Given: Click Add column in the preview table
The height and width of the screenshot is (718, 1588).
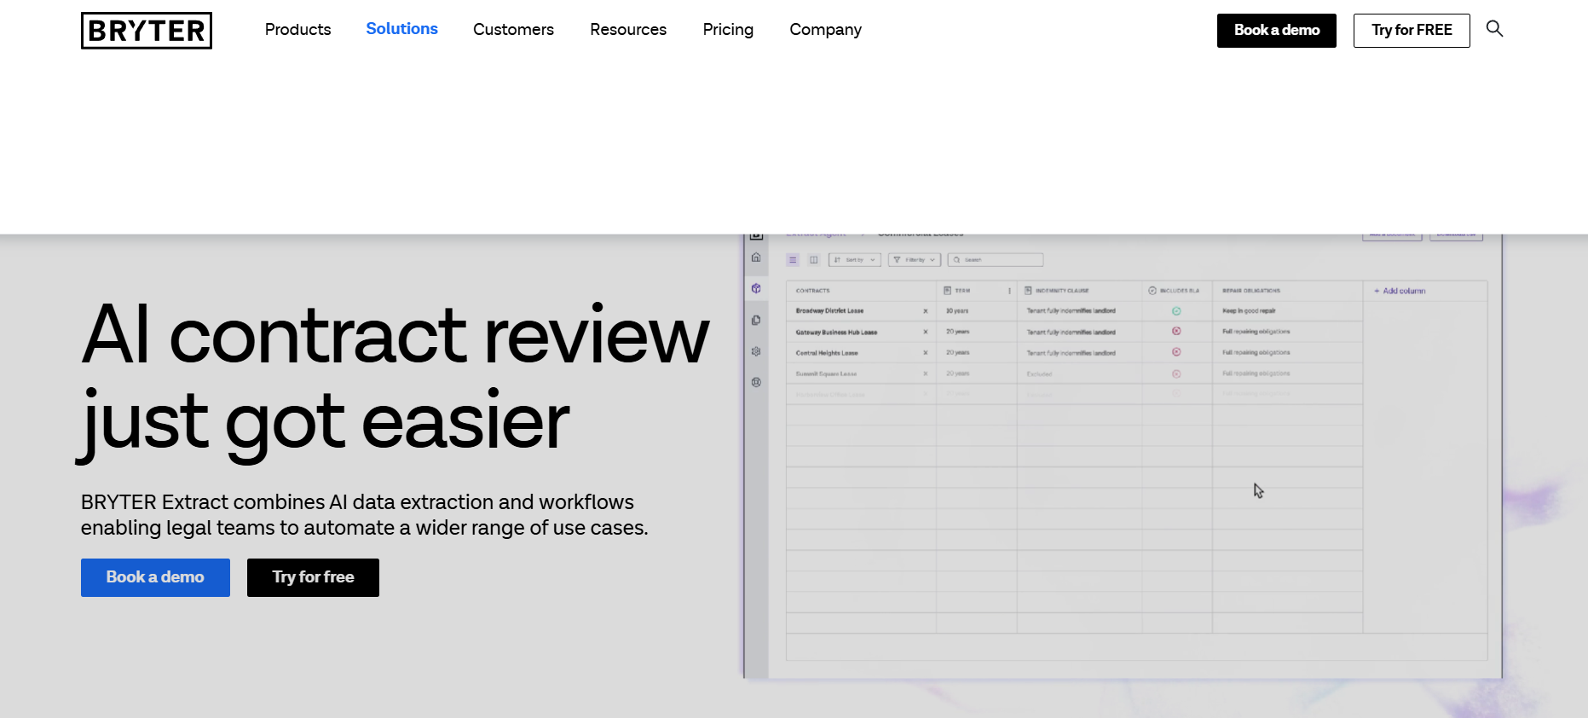Looking at the screenshot, I should coord(1400,291).
